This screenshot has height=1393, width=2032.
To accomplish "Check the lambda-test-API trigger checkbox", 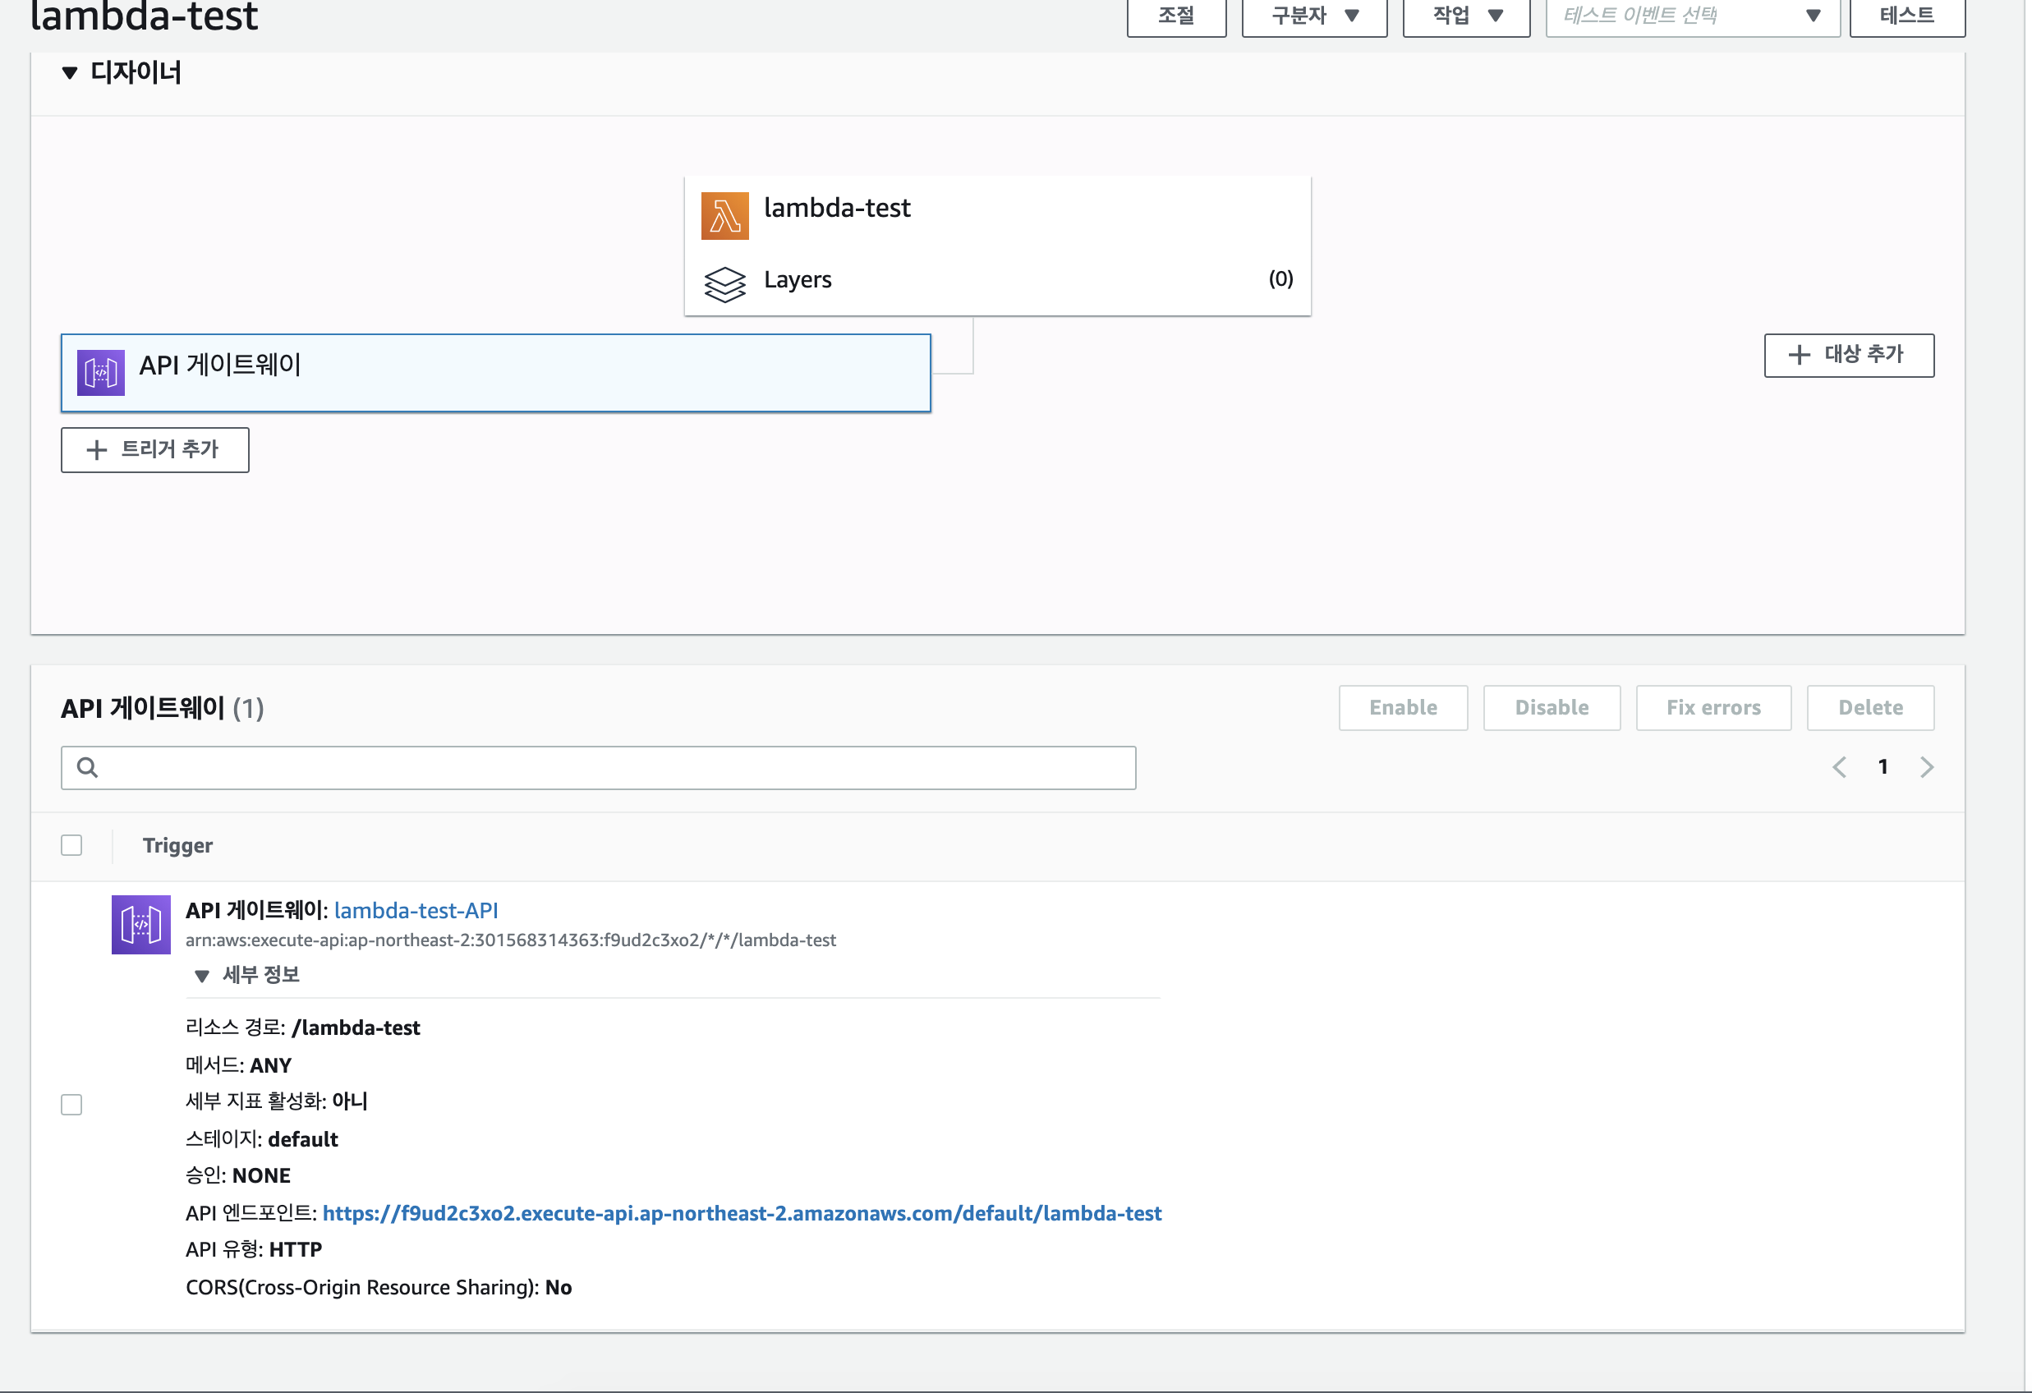I will [71, 1105].
